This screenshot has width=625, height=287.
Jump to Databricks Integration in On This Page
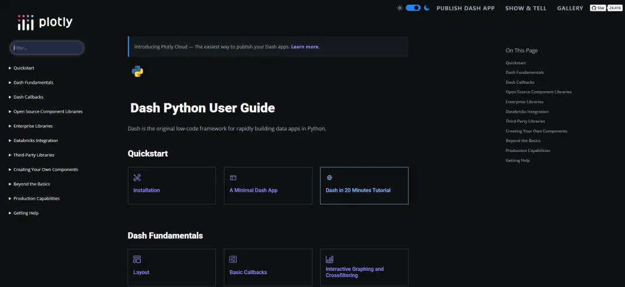click(x=527, y=111)
